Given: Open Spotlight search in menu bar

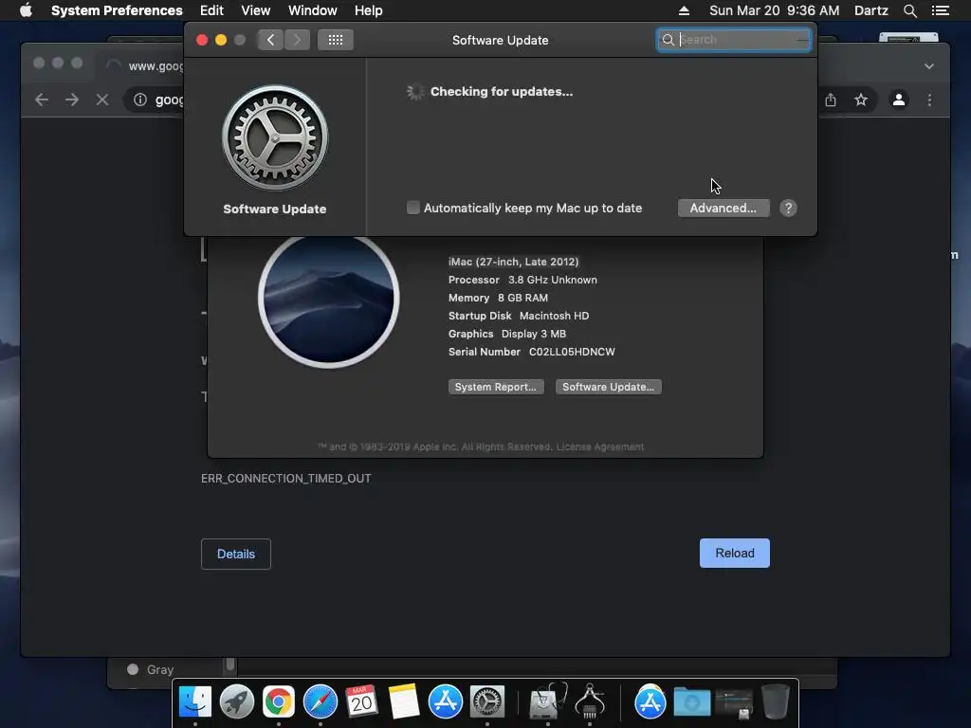Looking at the screenshot, I should coord(909,10).
